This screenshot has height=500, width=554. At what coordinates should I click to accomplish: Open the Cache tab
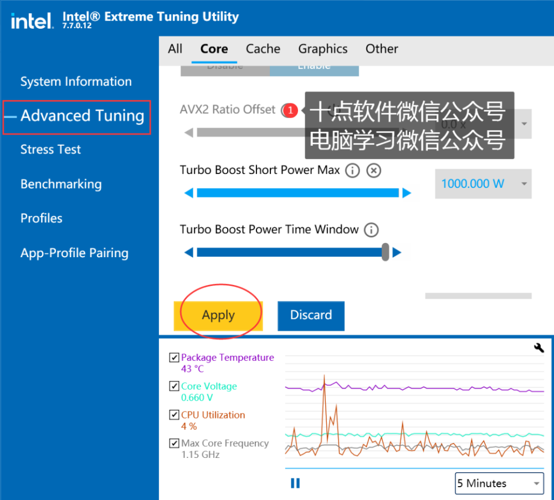263,49
